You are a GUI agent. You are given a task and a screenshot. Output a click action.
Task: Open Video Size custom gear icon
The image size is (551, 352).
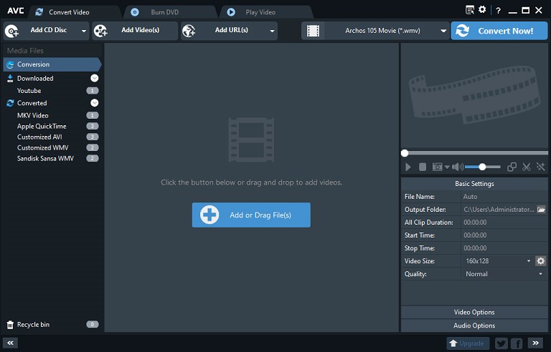[541, 261]
